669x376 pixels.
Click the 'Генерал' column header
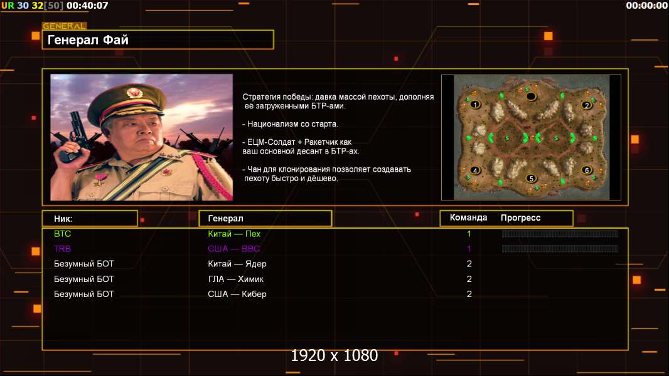[x=265, y=219]
